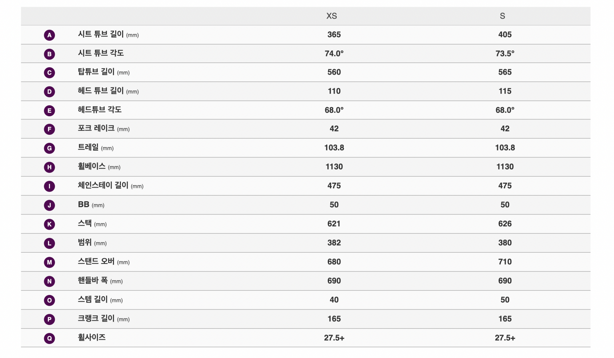Viewport: 614px width, 358px height.
Task: Click the purple A icon for seat tube length
Action: click(49, 35)
